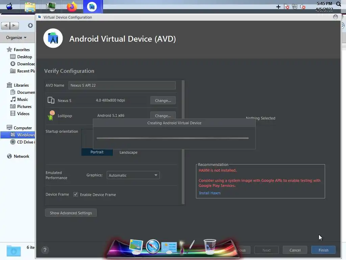Click the muted volume tray icon

click(303, 7)
